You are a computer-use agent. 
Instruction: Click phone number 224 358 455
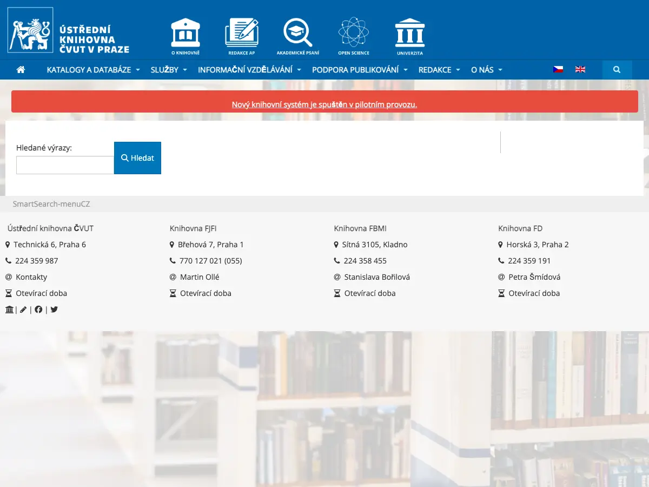coord(365,261)
